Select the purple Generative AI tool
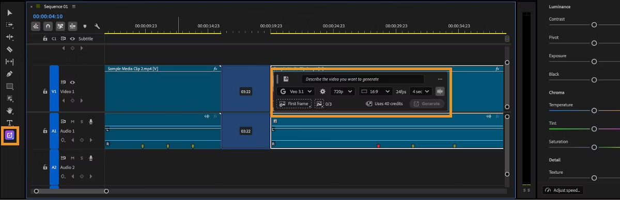620x200 pixels. coord(10,136)
